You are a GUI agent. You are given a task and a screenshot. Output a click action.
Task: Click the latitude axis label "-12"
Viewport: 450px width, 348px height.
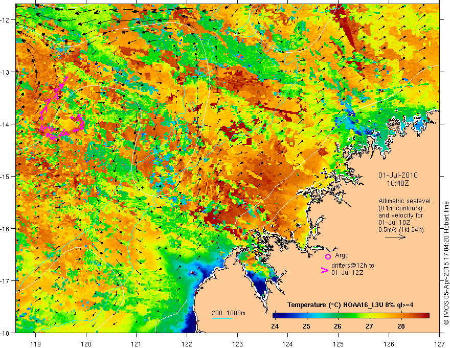click(x=5, y=20)
